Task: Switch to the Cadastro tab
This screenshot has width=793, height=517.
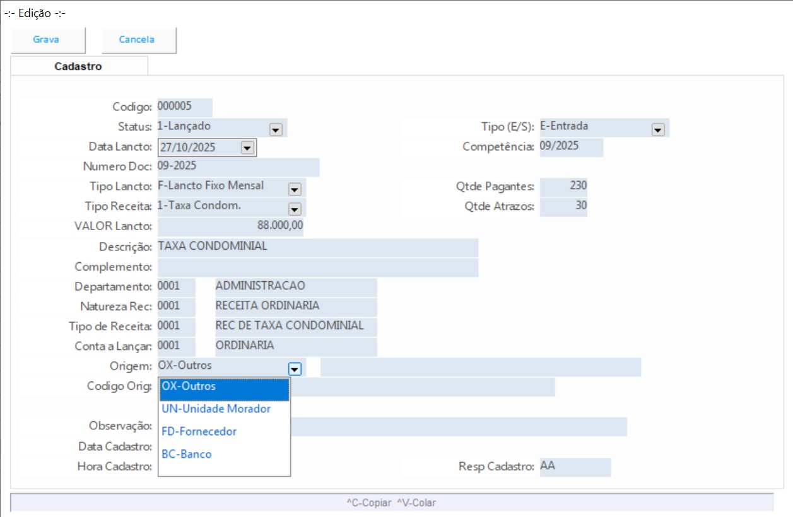Action: pos(78,66)
